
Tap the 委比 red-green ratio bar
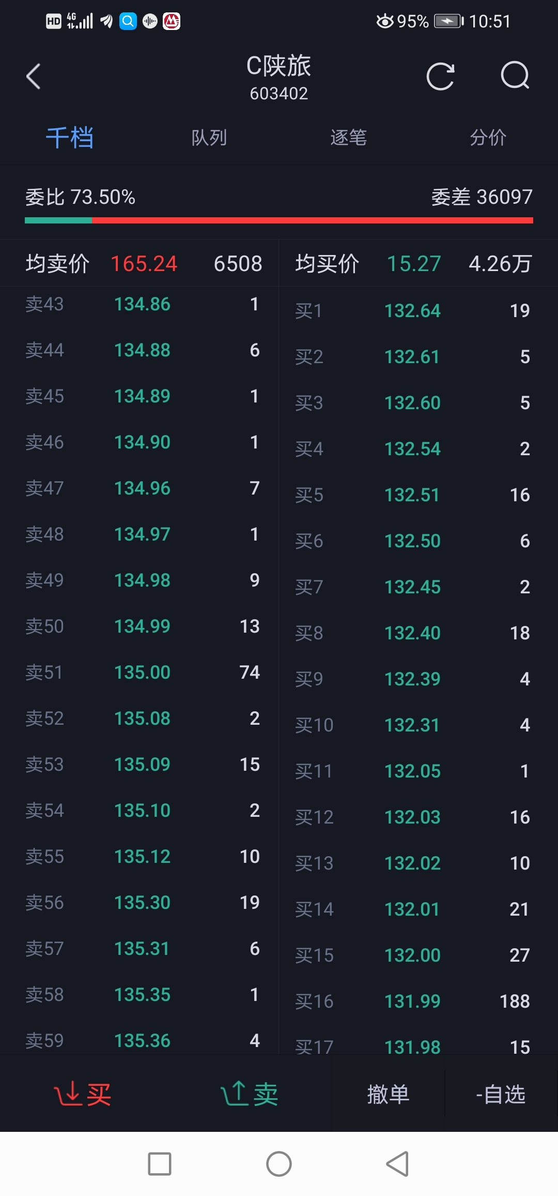tap(279, 220)
